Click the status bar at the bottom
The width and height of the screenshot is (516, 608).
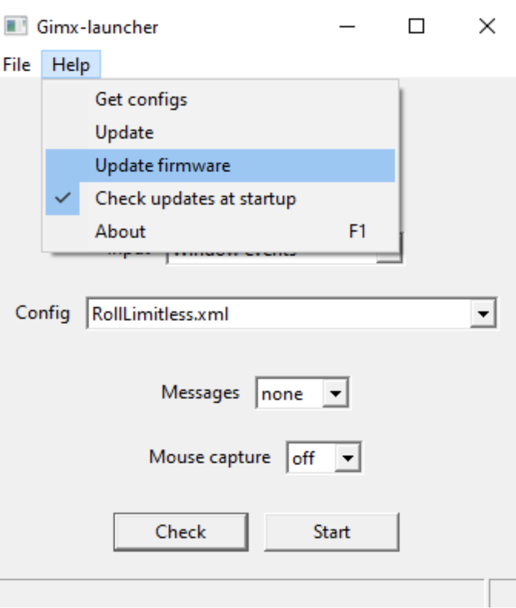[x=242, y=594]
